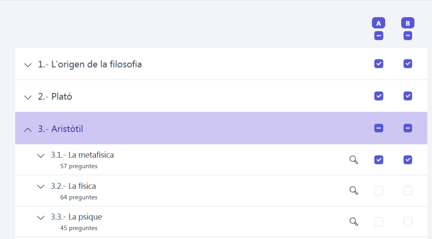This screenshot has height=239, width=432.
Task: Click the magnifier icon for La psique
Action: [x=354, y=222]
